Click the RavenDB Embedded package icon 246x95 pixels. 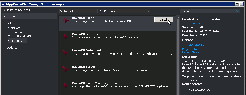pyautogui.click(x=65, y=53)
